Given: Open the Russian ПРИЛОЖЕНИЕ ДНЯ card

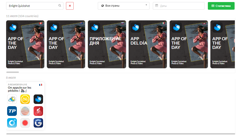Looking at the screenshot, I should (x=107, y=44).
